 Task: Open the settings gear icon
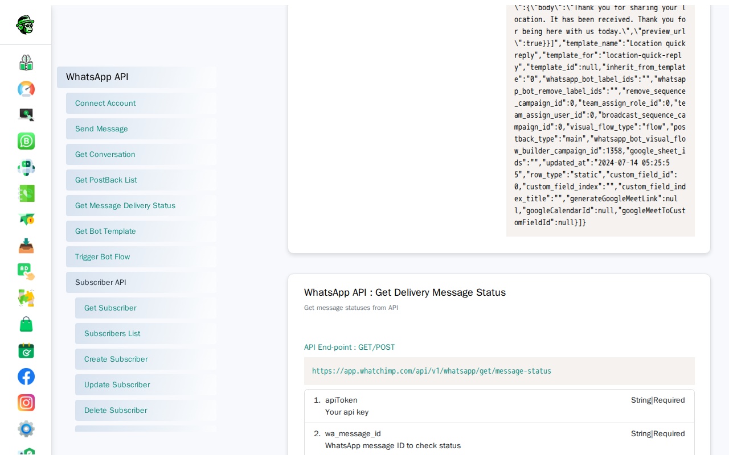(26, 429)
